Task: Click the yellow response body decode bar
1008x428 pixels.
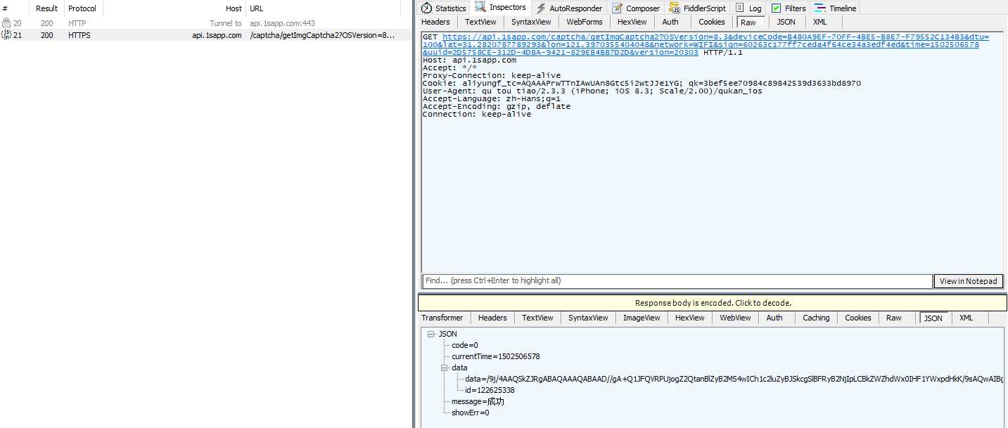Action: tap(713, 303)
